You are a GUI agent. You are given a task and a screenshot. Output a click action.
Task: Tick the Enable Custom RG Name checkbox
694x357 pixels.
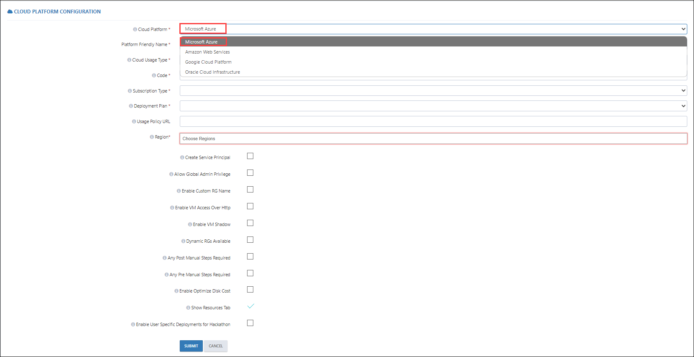pyautogui.click(x=250, y=190)
